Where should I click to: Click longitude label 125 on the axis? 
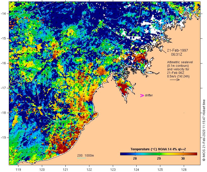(160, 169)
